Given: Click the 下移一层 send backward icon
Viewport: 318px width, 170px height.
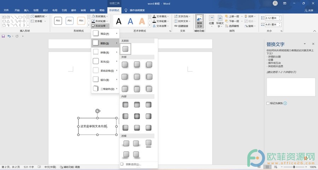Looking at the screenshot, I should 226,21.
